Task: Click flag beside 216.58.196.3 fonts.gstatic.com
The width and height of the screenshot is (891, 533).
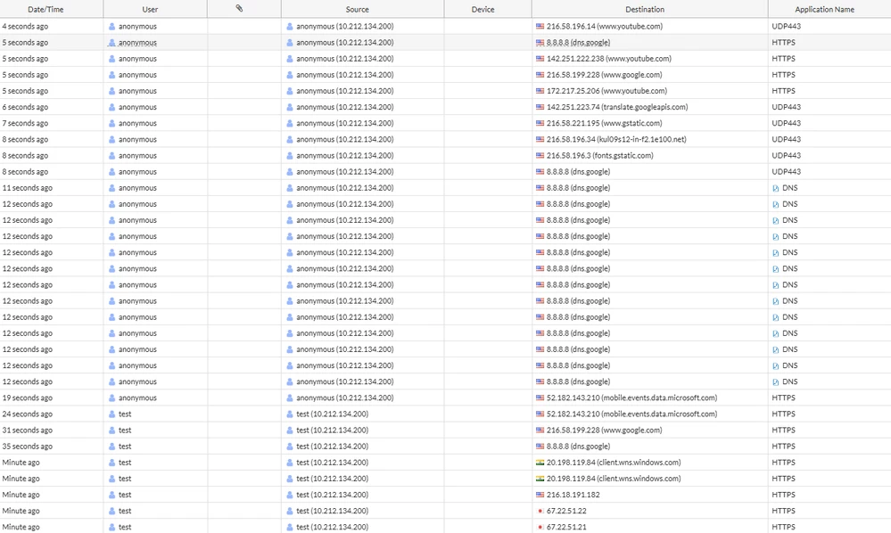Action: [540, 155]
